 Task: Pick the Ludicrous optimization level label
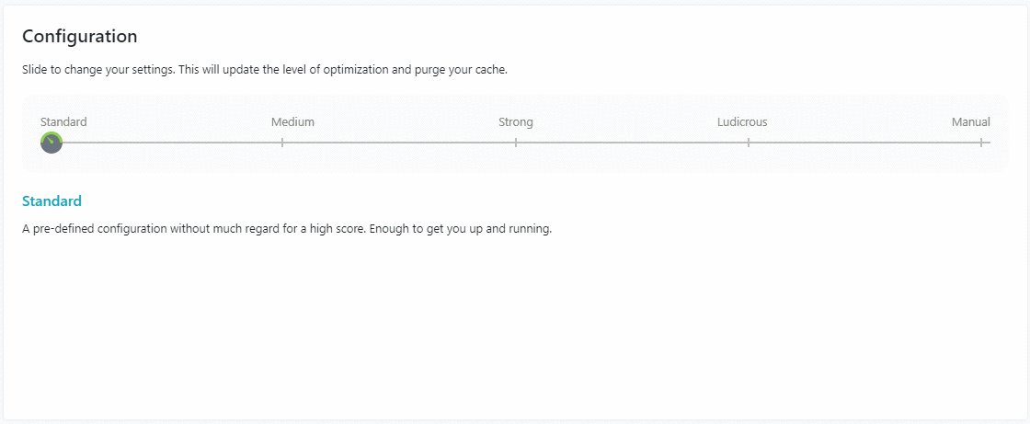click(x=742, y=121)
